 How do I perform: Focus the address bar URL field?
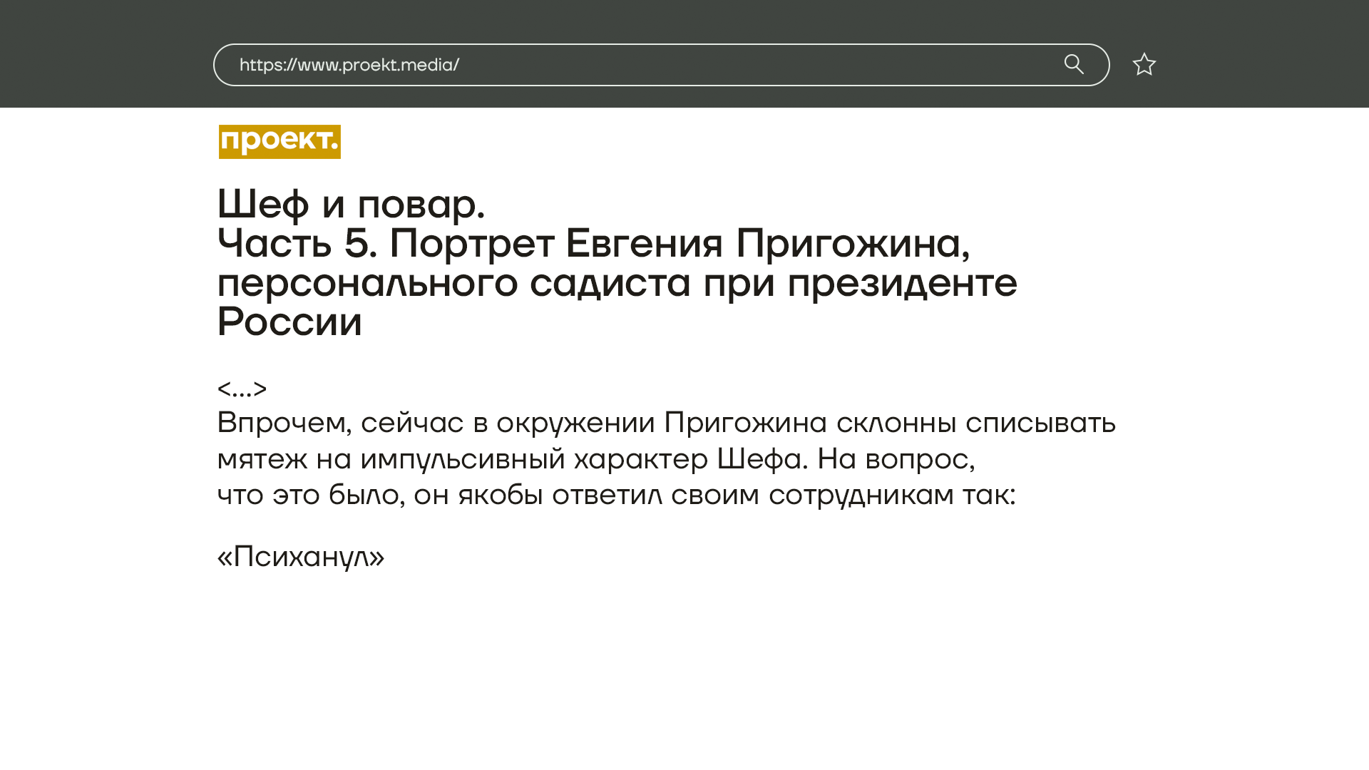713,65
